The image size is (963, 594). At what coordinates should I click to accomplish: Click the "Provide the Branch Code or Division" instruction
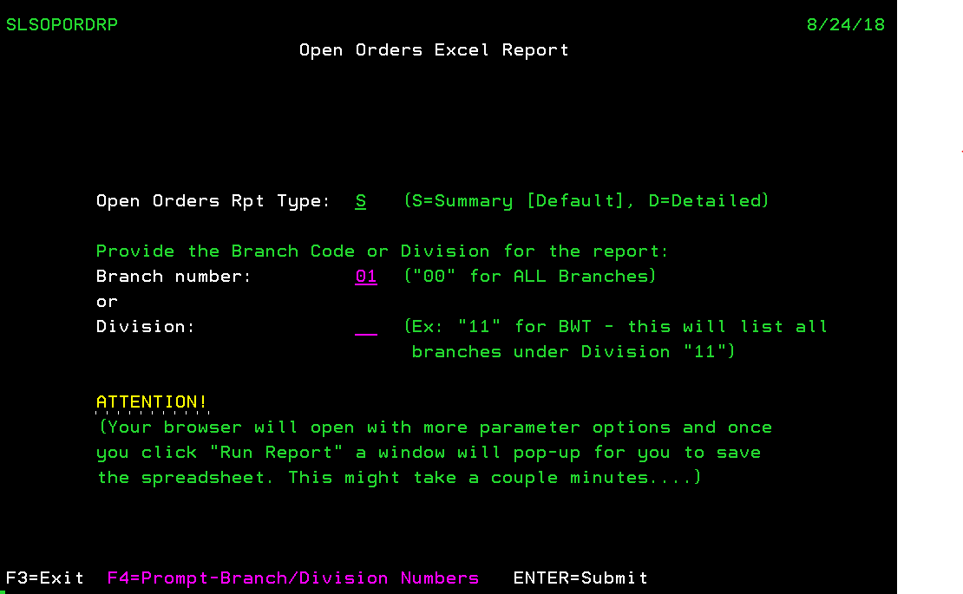click(x=383, y=251)
